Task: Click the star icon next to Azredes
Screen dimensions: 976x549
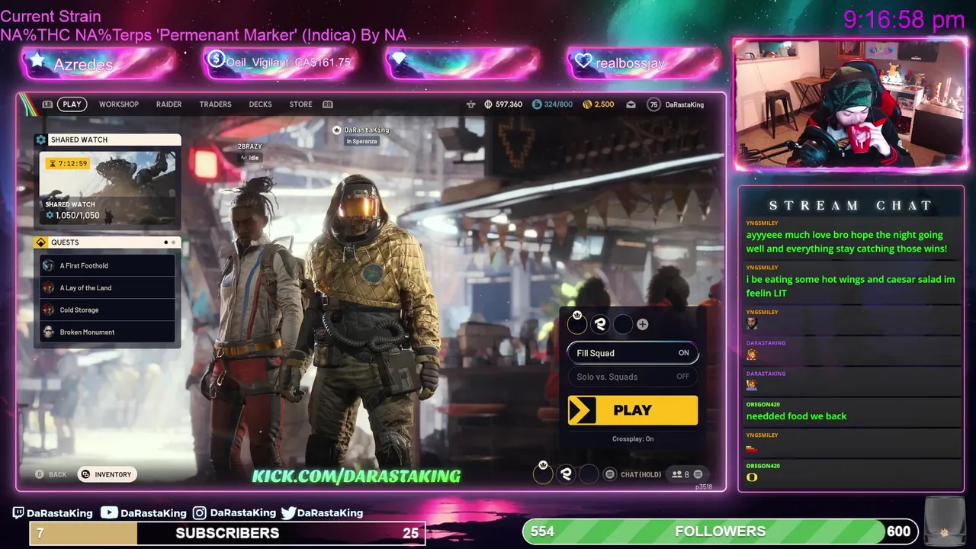Action: (37, 61)
